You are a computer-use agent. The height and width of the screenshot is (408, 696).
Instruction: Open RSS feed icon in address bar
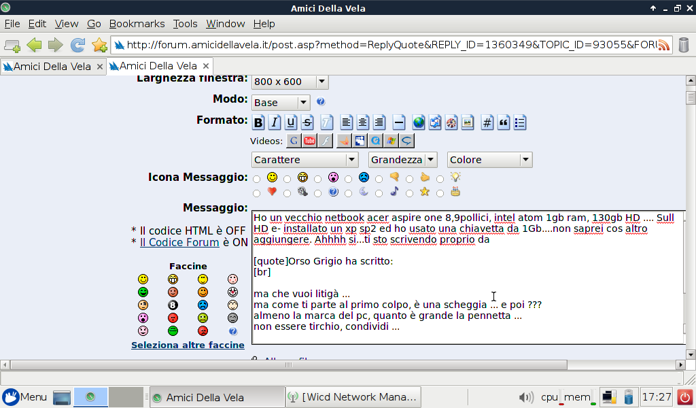tap(663, 45)
